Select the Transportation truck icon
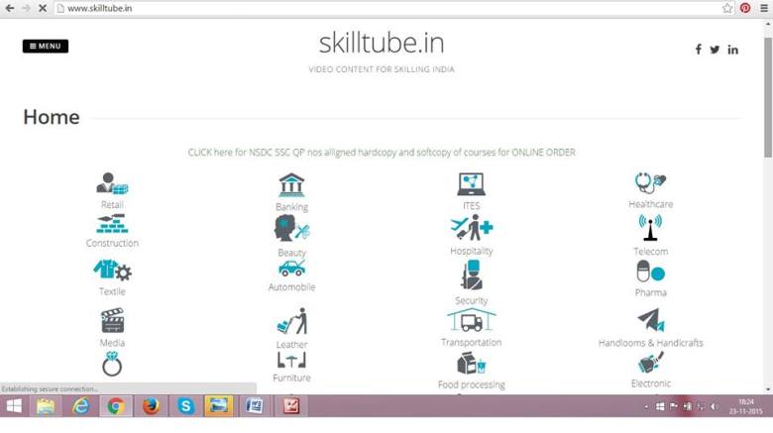 click(x=472, y=320)
